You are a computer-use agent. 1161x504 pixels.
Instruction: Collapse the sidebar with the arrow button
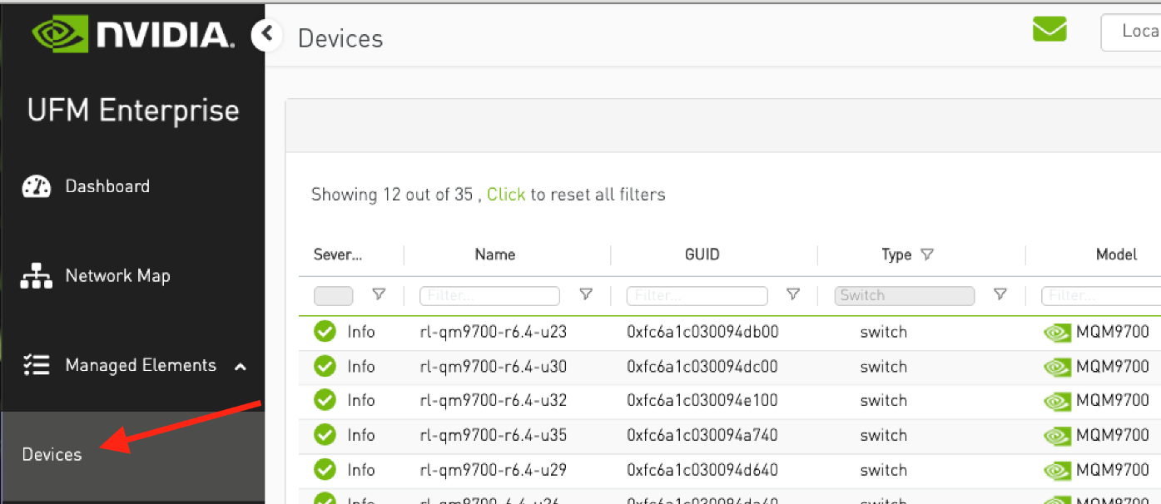coord(266,35)
